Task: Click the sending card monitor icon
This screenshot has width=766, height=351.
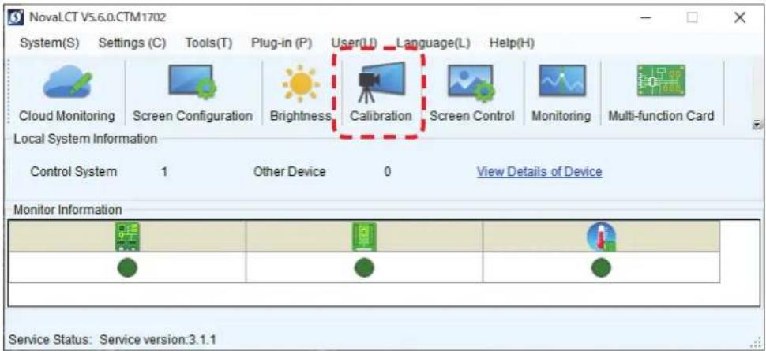Action: 127,237
